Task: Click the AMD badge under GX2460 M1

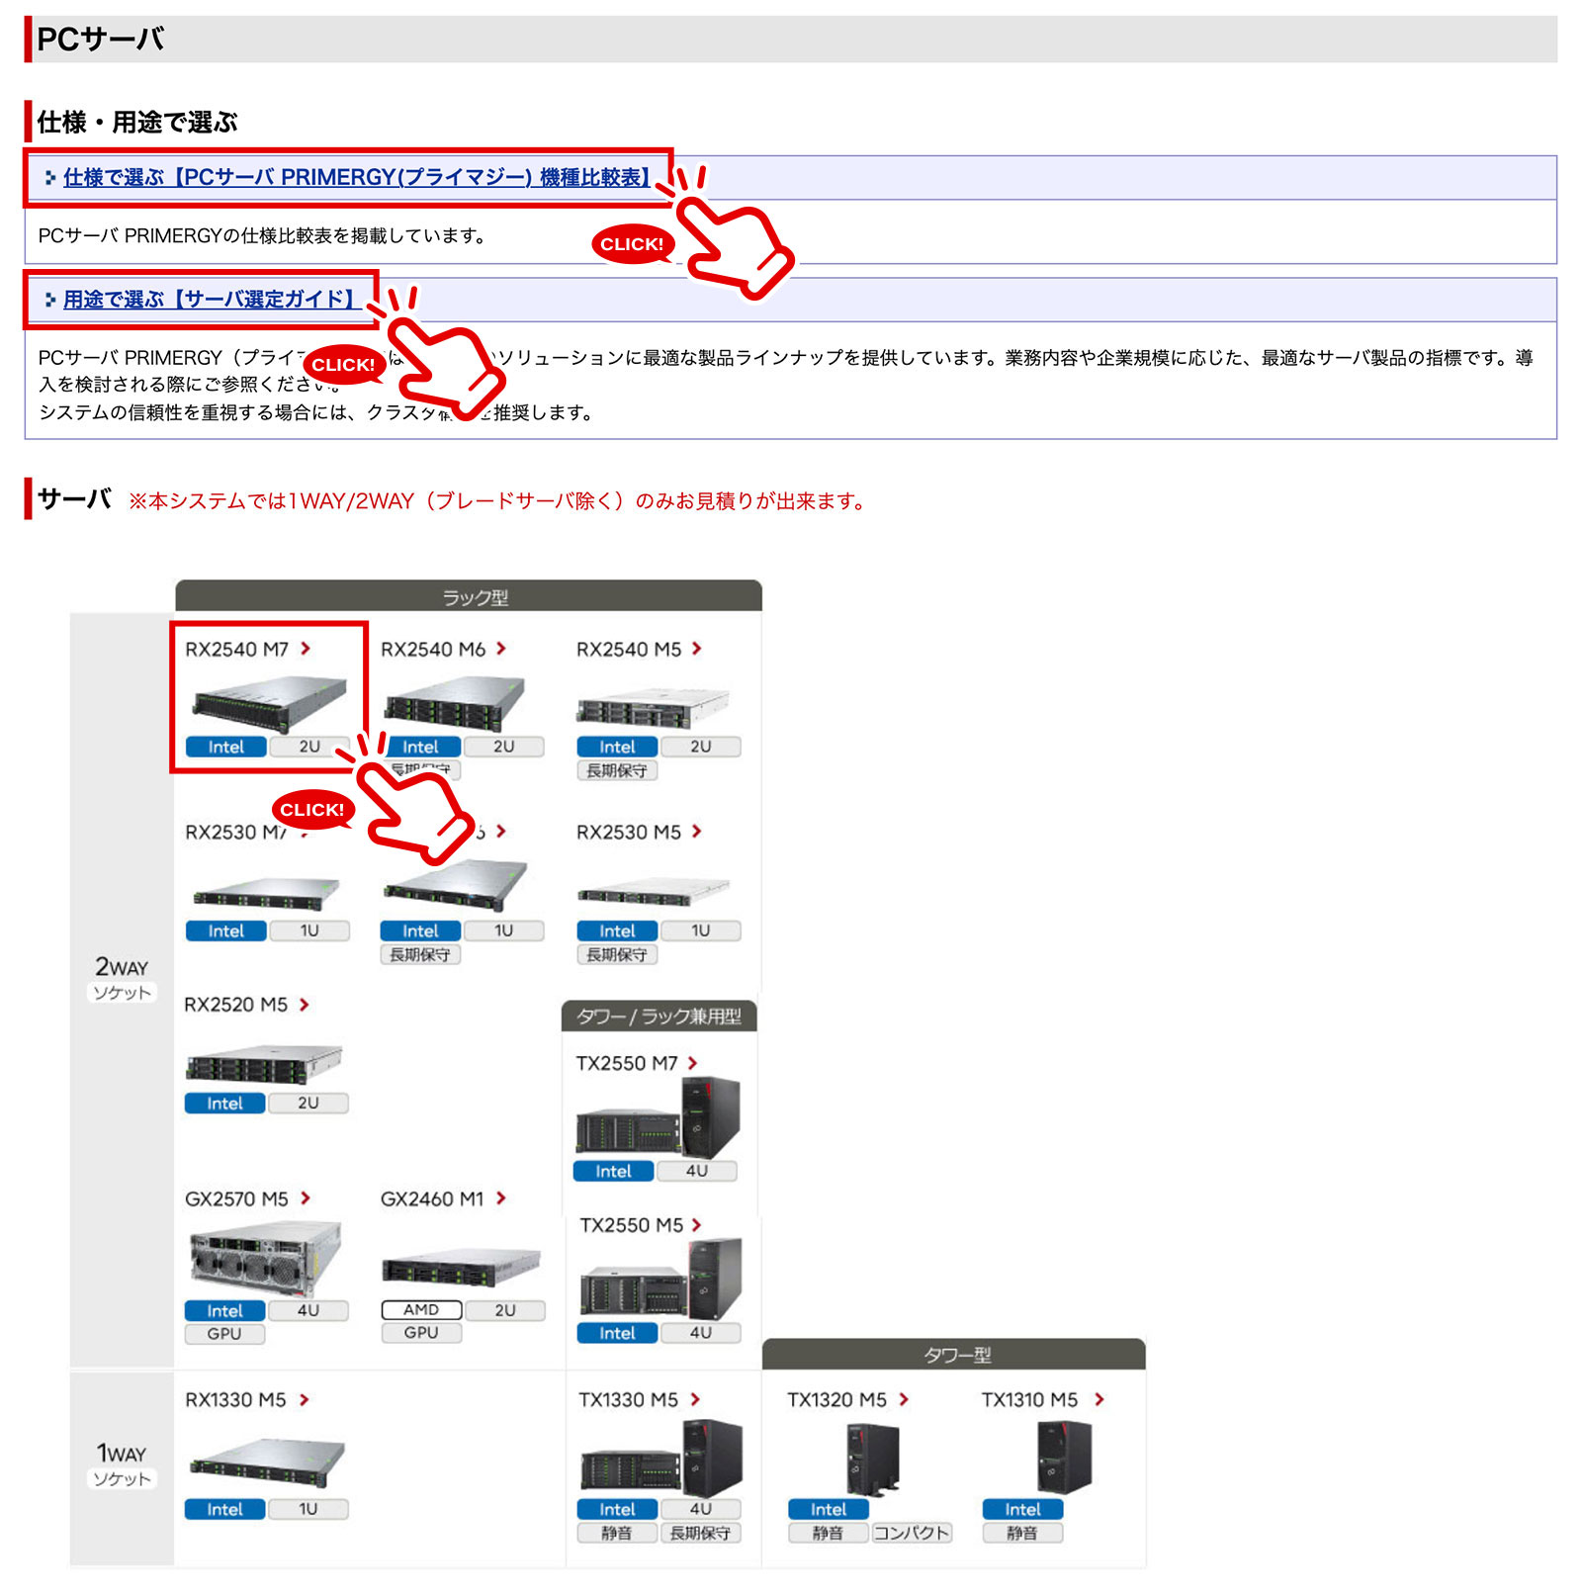Action: 421,1310
